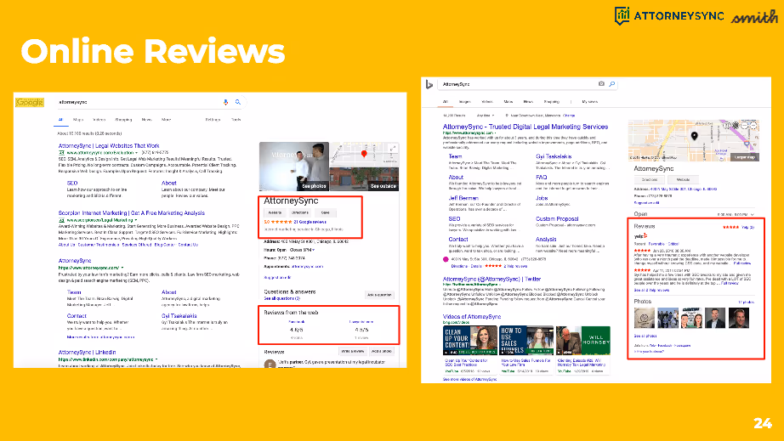
Task: Open dropdown arrow beside https://www.attorneysync.com/ URL
Action: (x=122, y=268)
